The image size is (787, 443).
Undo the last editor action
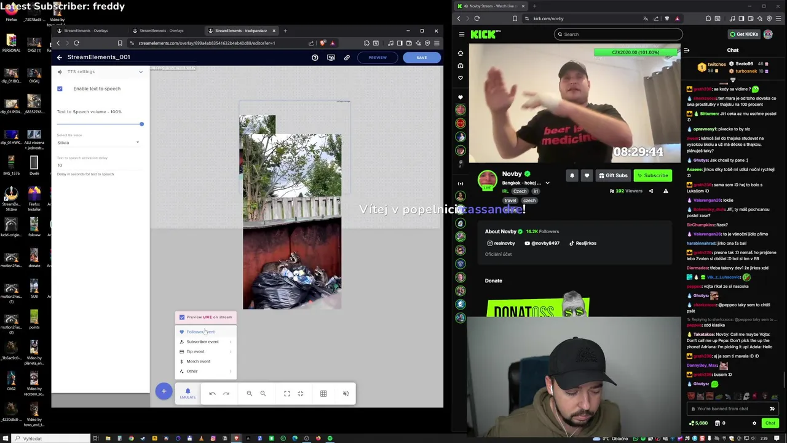click(212, 394)
